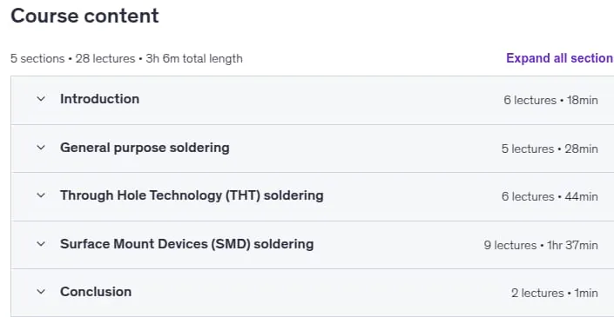The height and width of the screenshot is (317, 614).
Task: Expand Surface Mount Devices chevron
Action: click(41, 244)
